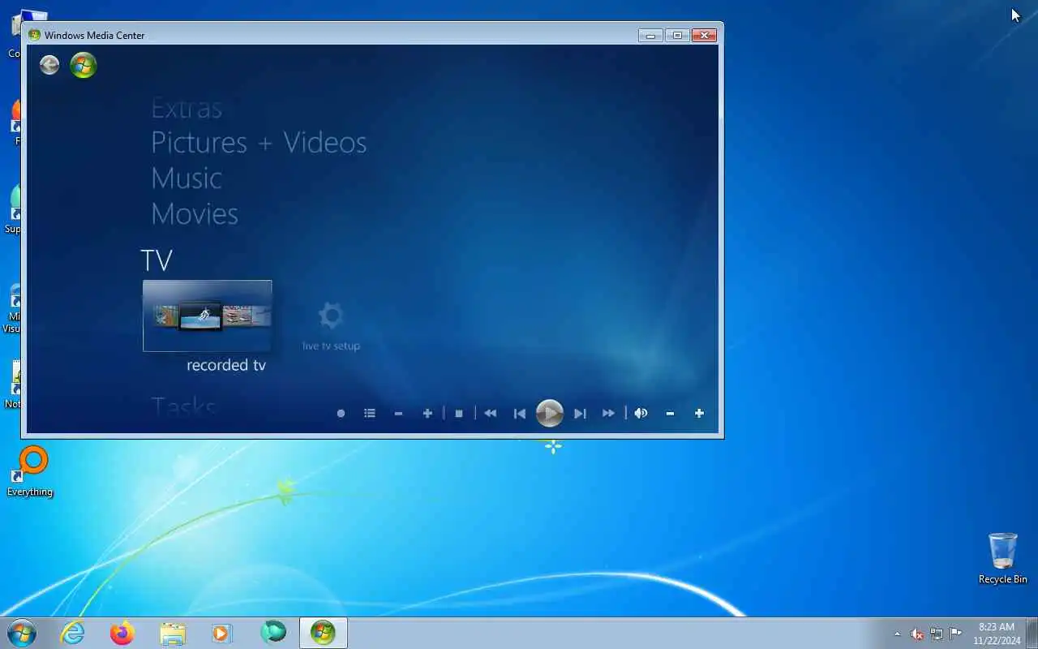This screenshot has height=649, width=1038.
Task: Open the Windows Start menu orb
Action: [21, 633]
